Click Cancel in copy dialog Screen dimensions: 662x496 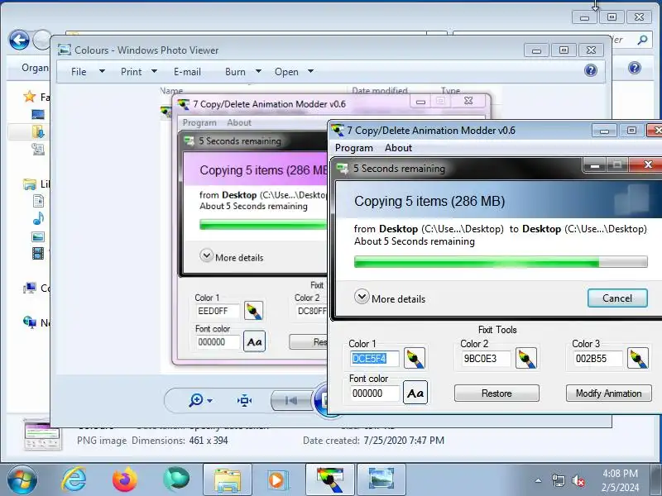point(617,298)
